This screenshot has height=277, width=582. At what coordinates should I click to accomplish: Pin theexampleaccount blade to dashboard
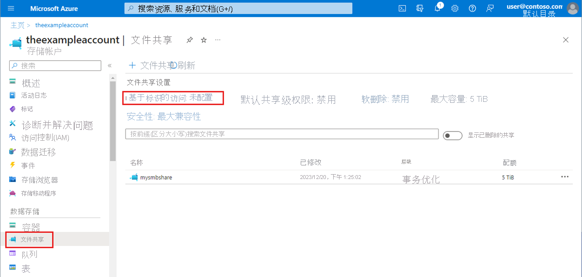tap(190, 40)
